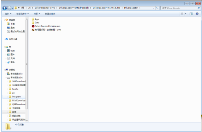Collapse the Local Disk (D:) node
The width and height of the screenshot is (202, 132).
click(x=6, y=78)
